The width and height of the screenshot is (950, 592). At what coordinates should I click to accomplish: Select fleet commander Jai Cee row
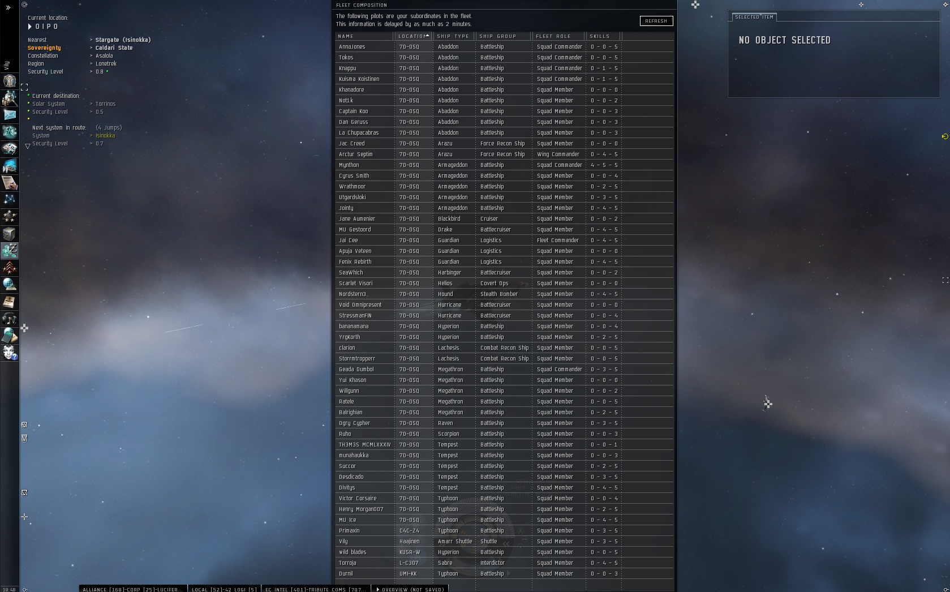(x=504, y=241)
